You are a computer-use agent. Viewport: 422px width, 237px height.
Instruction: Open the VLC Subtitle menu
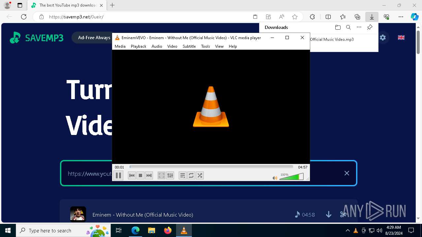pos(189,46)
